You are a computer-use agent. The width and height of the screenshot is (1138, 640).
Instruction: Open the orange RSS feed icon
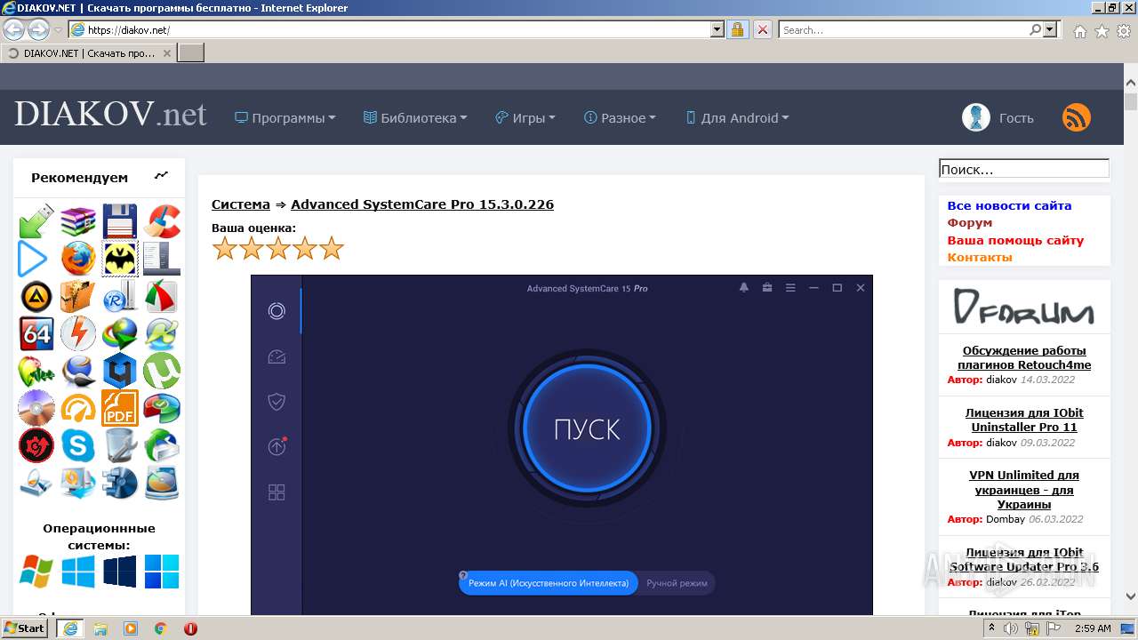point(1077,117)
